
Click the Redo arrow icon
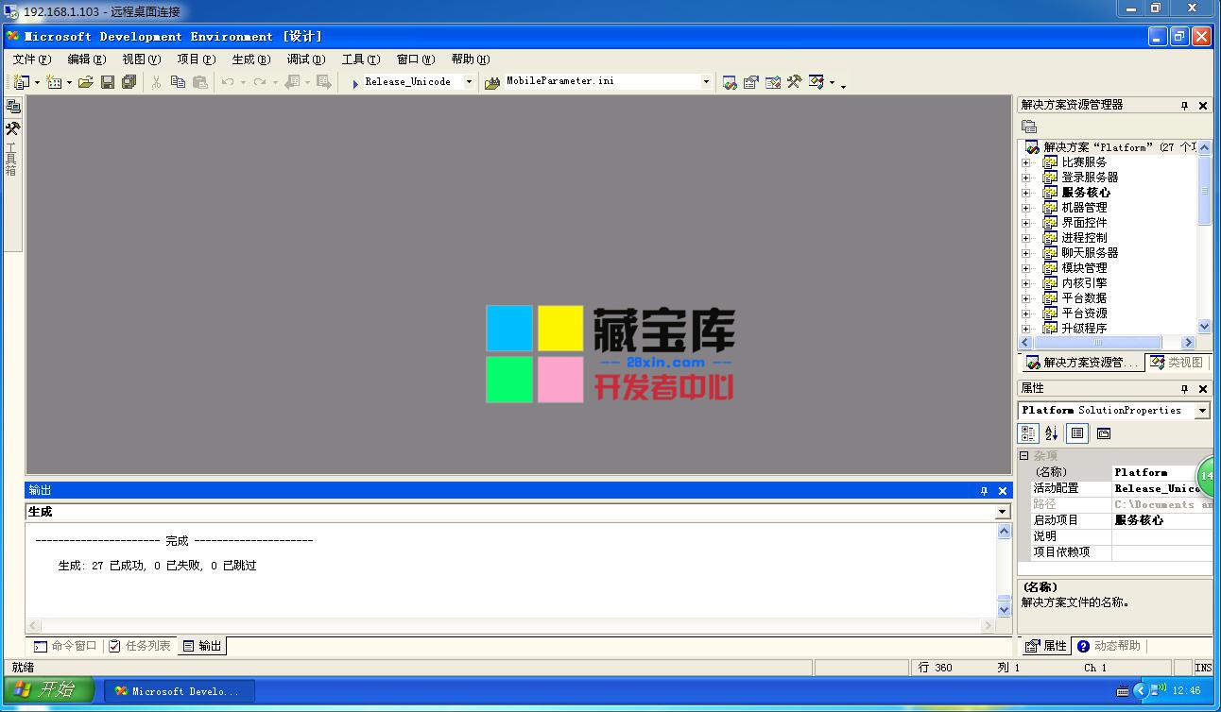(260, 82)
